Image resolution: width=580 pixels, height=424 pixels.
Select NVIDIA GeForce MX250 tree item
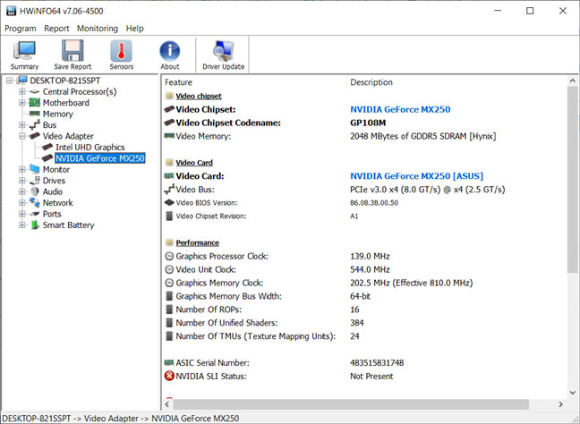click(100, 158)
